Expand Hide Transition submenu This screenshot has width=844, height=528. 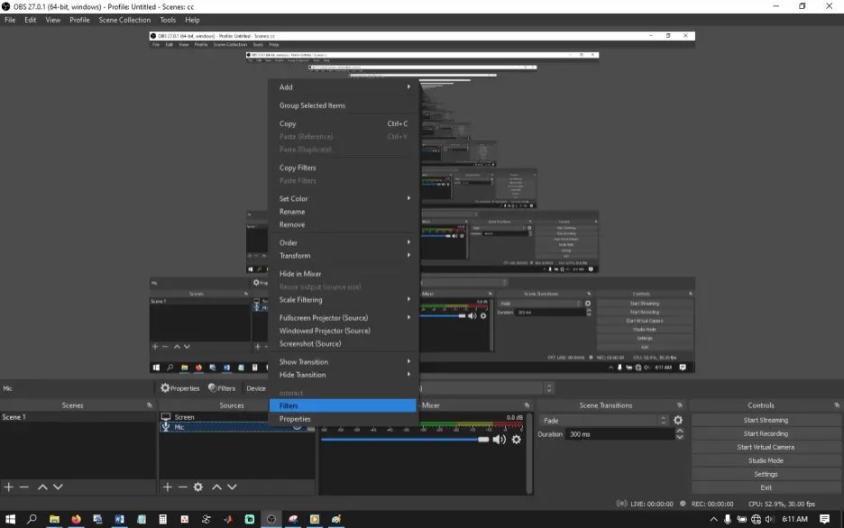tap(343, 375)
